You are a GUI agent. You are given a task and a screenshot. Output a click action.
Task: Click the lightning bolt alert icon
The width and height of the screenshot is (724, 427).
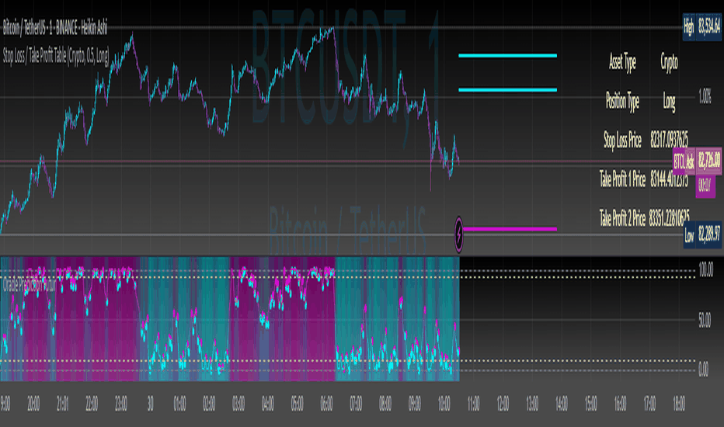click(x=458, y=234)
